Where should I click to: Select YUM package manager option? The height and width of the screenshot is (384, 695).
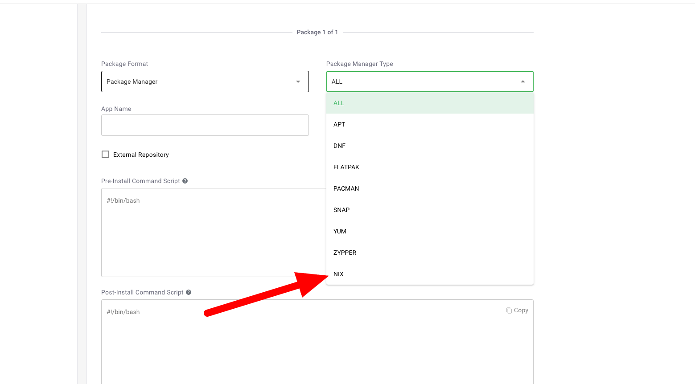pyautogui.click(x=430, y=231)
